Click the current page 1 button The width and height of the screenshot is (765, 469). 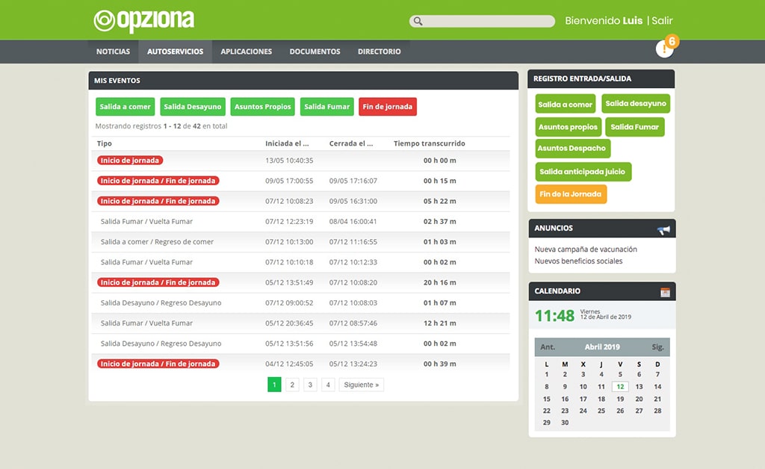coord(274,385)
